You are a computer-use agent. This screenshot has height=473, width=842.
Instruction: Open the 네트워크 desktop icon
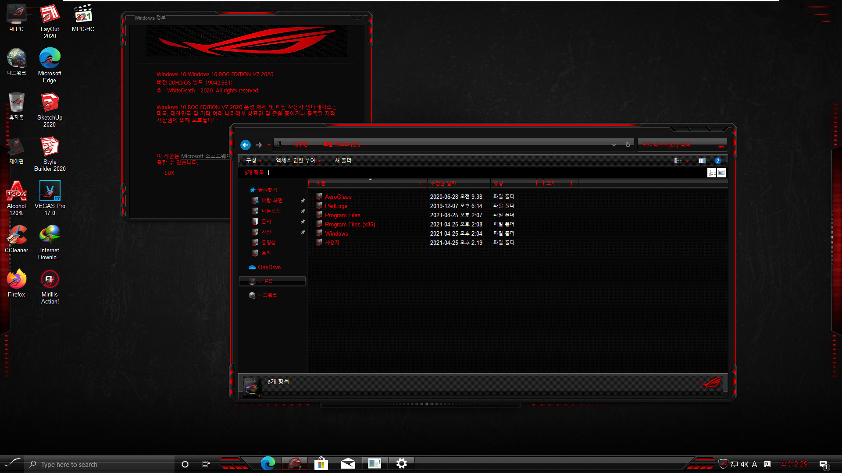pos(16,62)
